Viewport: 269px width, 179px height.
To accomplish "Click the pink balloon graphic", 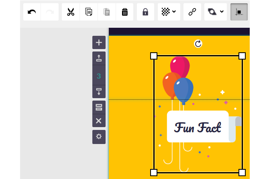I will coord(180,66).
